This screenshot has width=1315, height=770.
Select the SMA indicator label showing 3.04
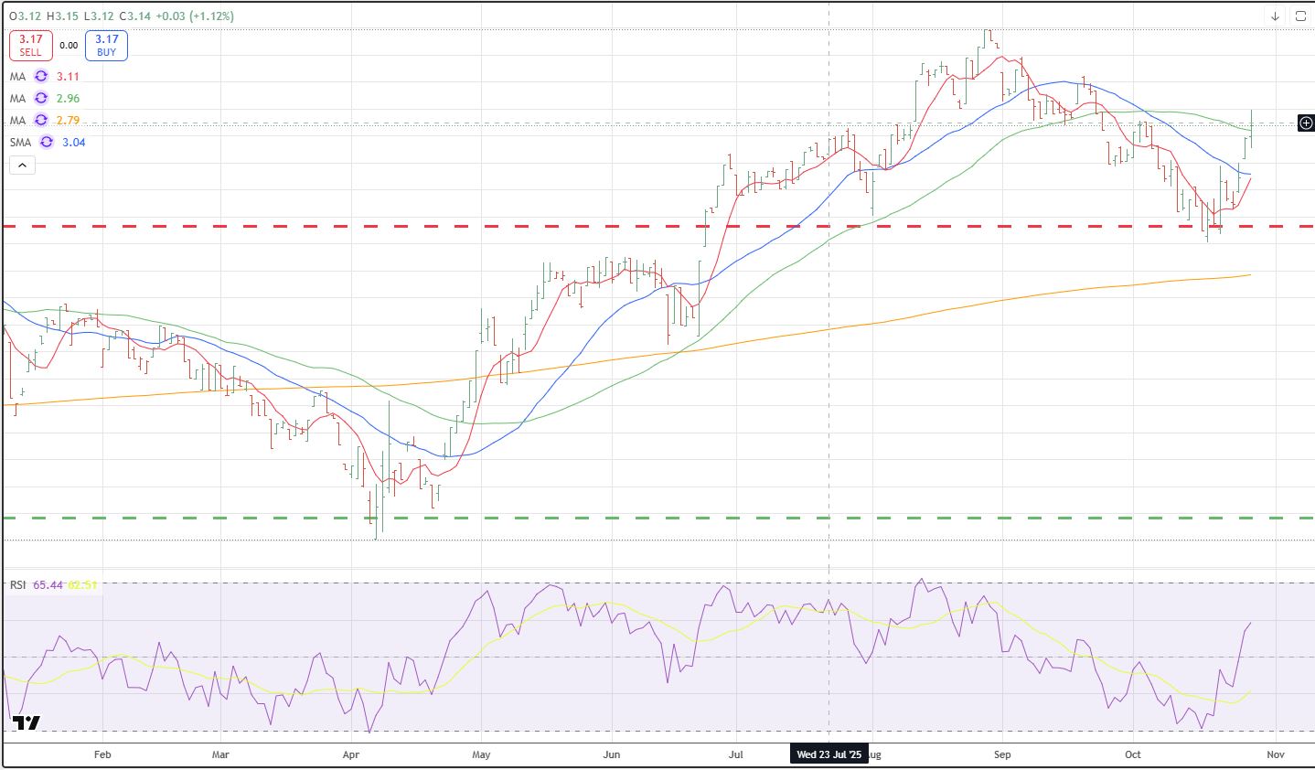pos(20,143)
